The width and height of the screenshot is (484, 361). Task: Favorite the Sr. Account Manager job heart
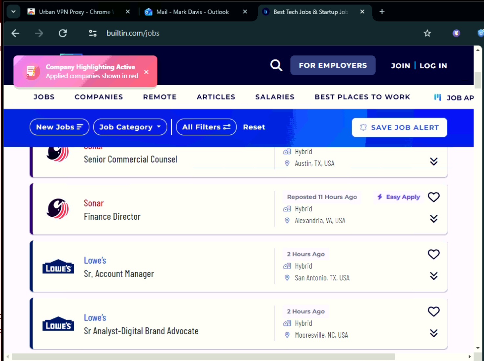[433, 254]
